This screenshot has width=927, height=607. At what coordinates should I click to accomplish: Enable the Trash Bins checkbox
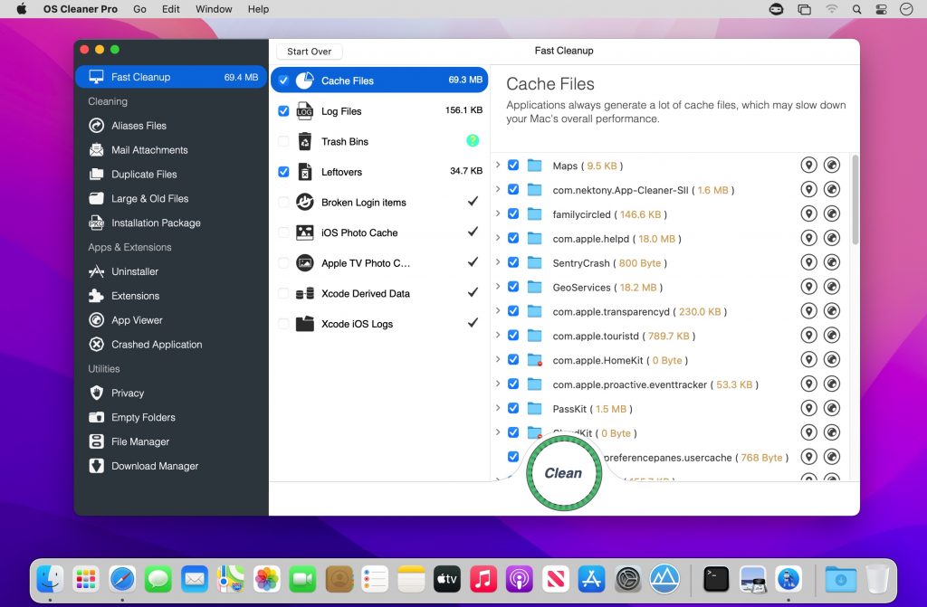(283, 141)
